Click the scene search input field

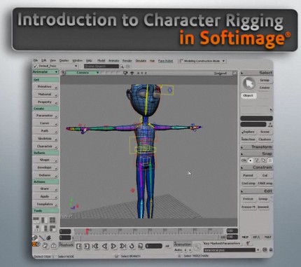(x=101, y=67)
